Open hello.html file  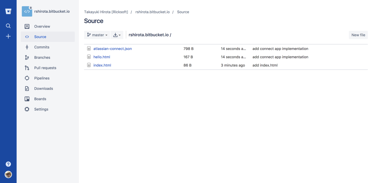pyautogui.click(x=102, y=57)
